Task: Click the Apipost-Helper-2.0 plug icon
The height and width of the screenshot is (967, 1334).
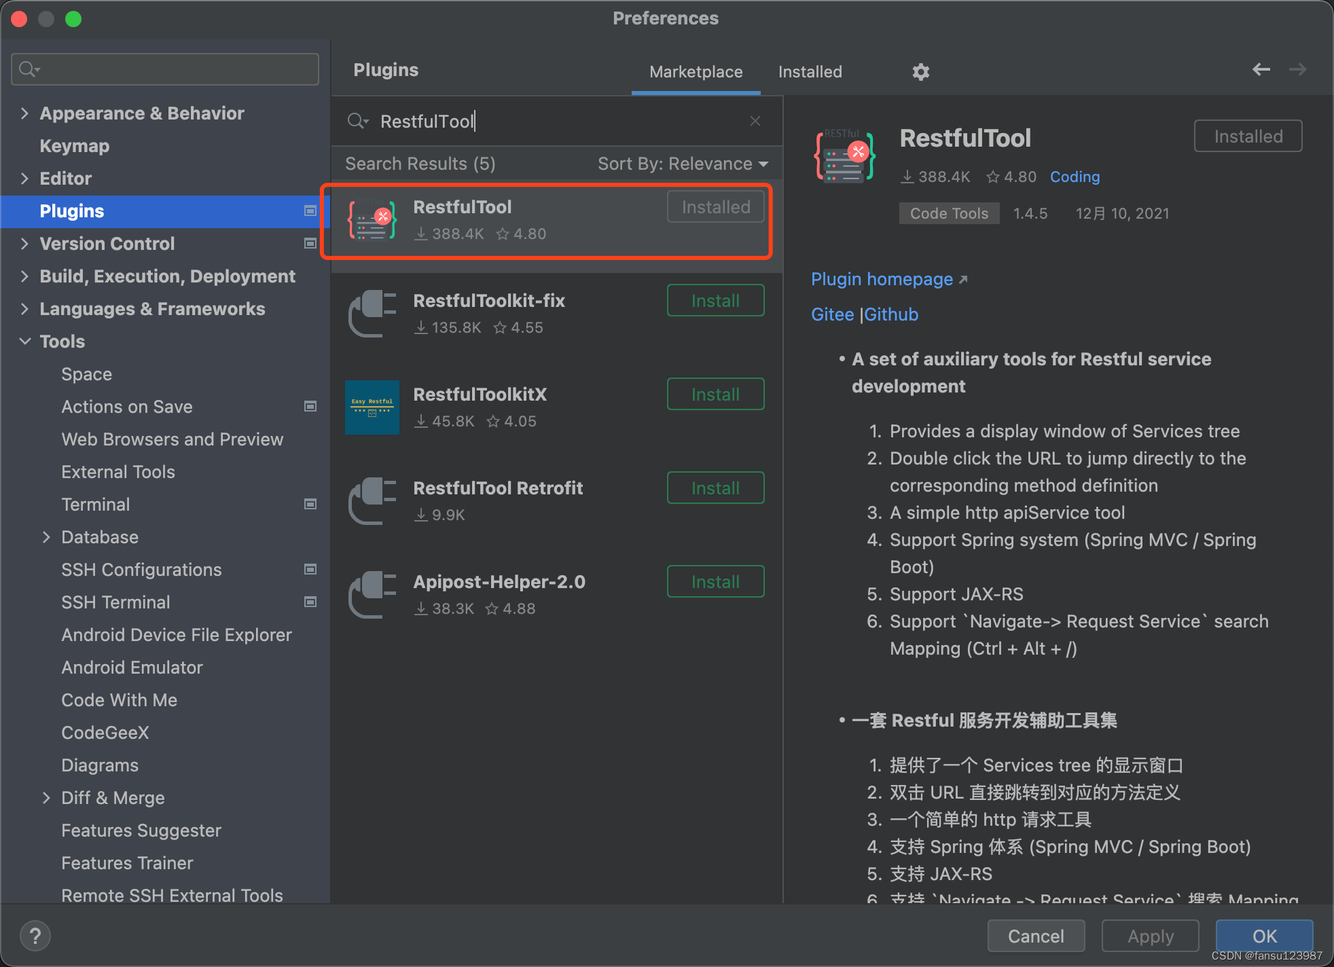Action: tap(372, 594)
